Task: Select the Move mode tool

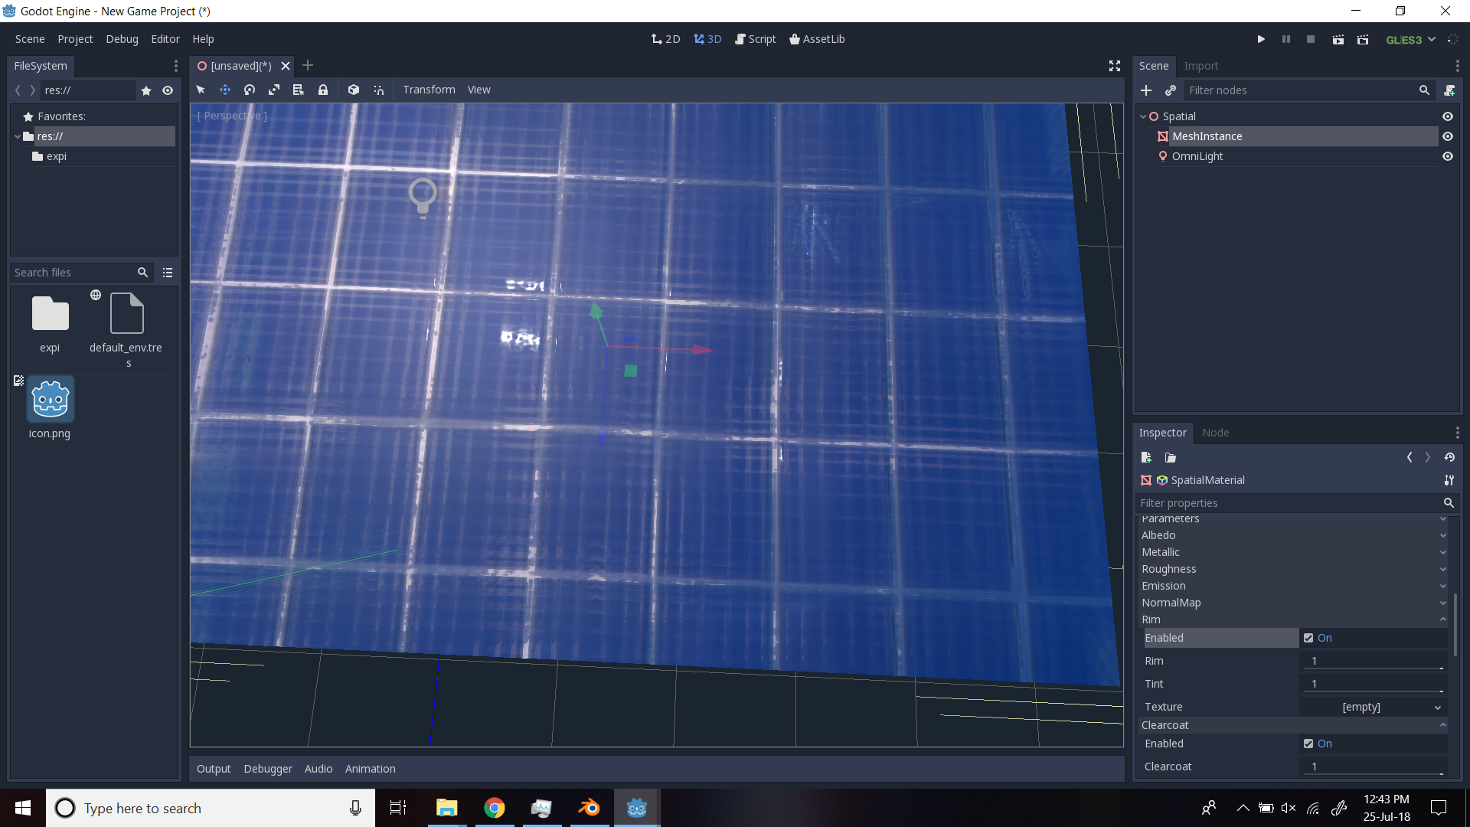Action: pos(225,90)
